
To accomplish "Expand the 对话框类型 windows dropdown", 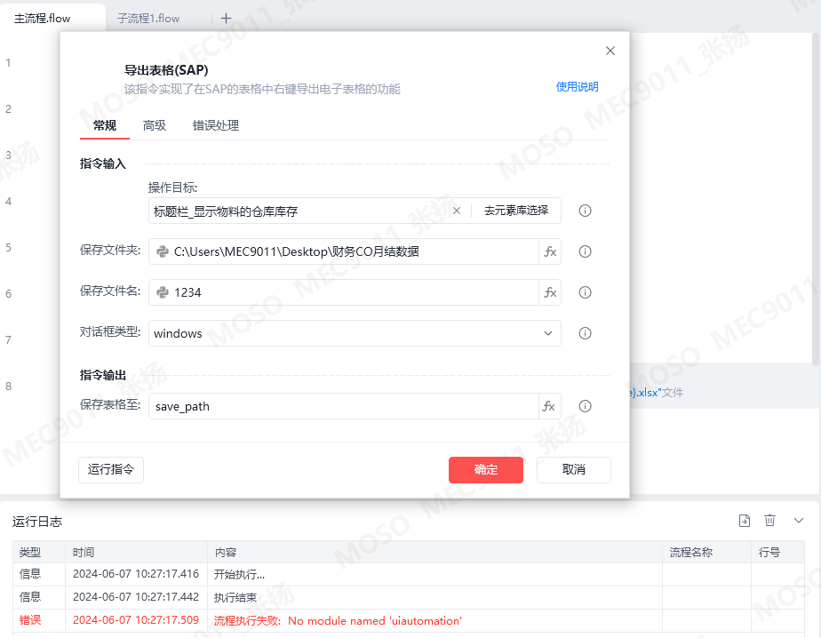I will point(355,333).
